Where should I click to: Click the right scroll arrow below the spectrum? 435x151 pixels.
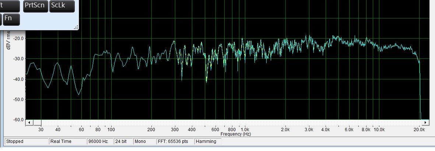click(426, 122)
